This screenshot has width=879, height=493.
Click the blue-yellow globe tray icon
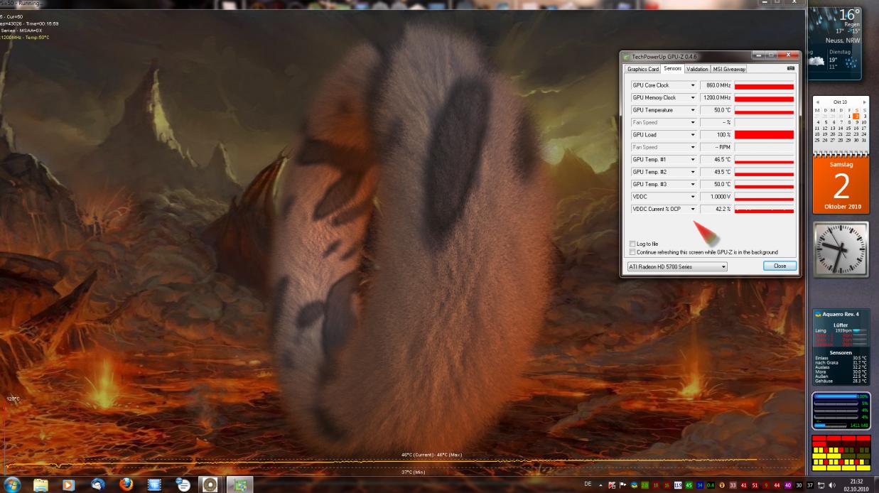[633, 484]
